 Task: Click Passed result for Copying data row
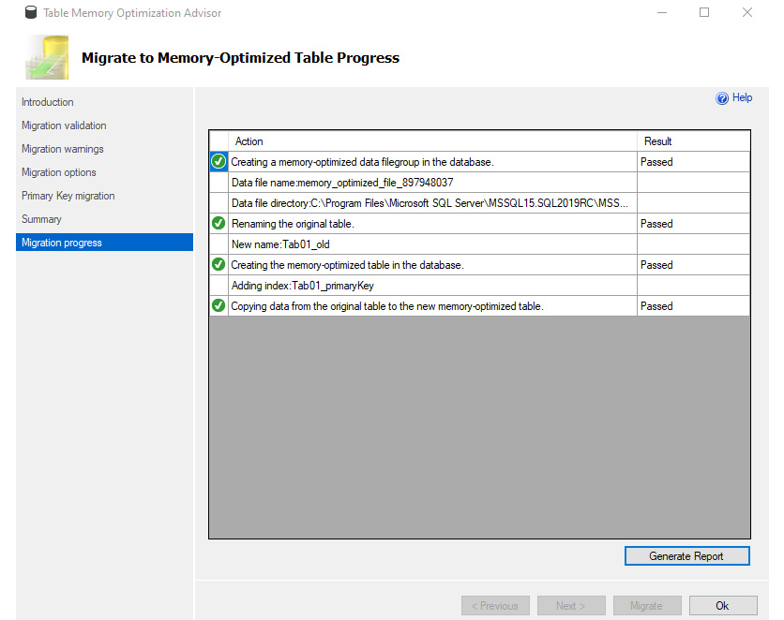coord(656,306)
